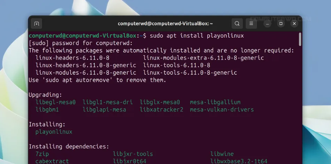Click package linux-headers-6.11.0-8-generic
331x164 pixels.
(x=86, y=65)
